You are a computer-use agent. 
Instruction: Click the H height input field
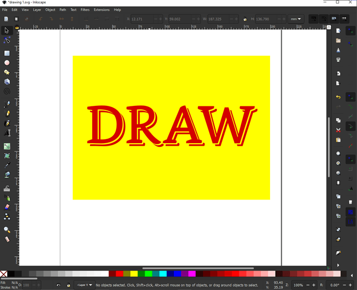[265, 19]
